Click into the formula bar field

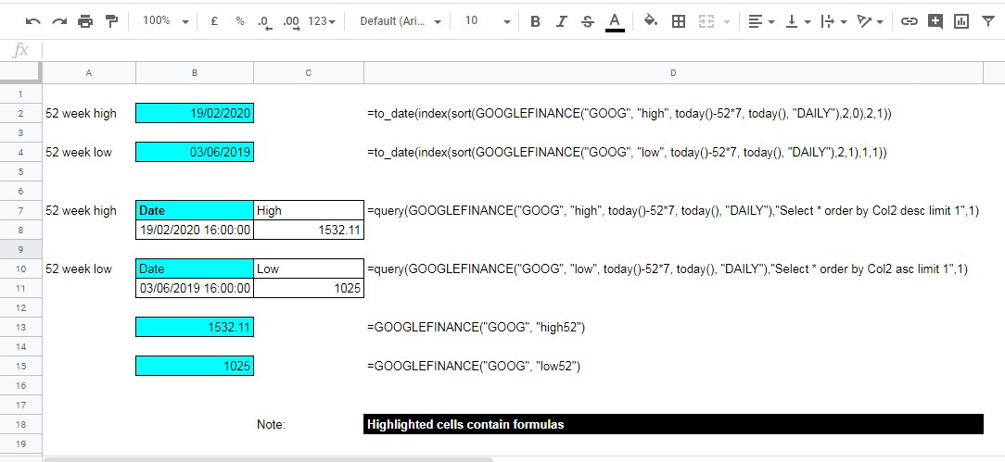click(x=522, y=50)
